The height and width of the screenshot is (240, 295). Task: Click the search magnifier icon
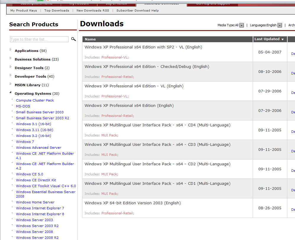pyautogui.click(x=73, y=39)
